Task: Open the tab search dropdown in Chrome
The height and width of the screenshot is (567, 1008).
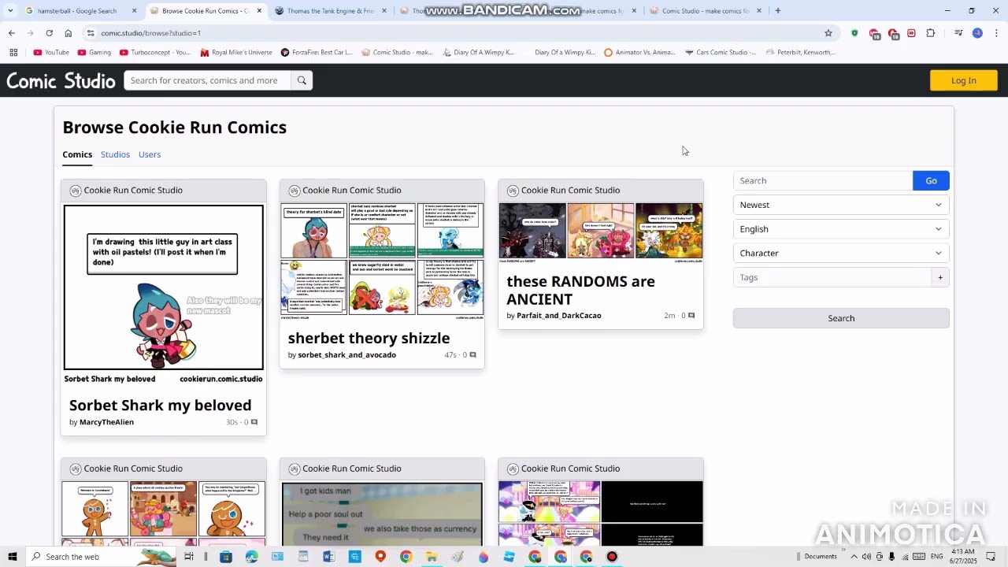Action: pyautogui.click(x=10, y=11)
